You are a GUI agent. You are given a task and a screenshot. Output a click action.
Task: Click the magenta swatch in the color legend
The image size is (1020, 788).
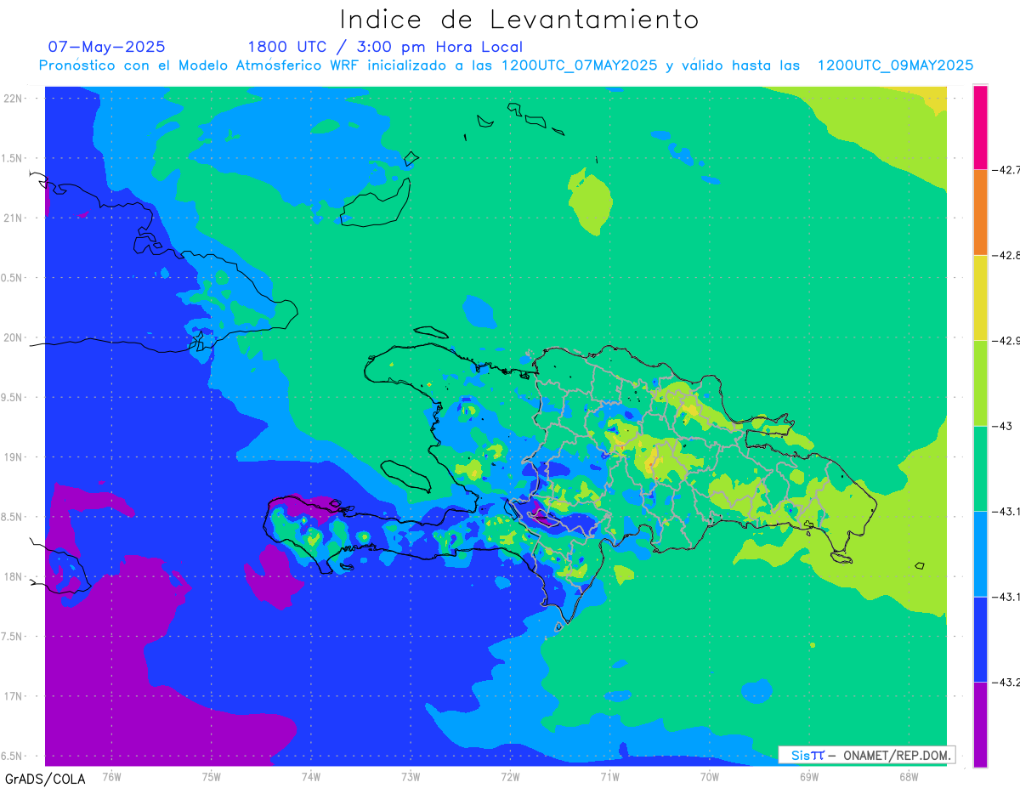[980, 127]
